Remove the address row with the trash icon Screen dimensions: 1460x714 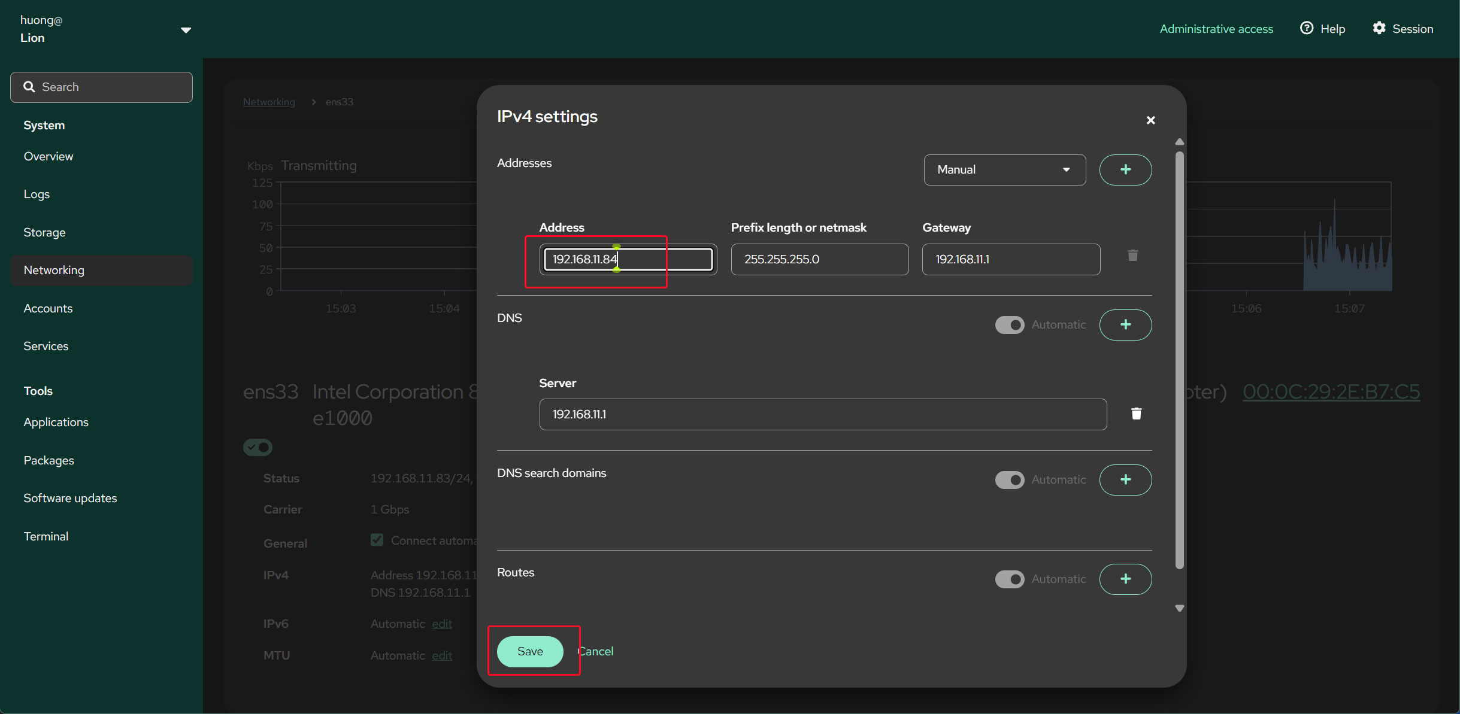[1132, 256]
